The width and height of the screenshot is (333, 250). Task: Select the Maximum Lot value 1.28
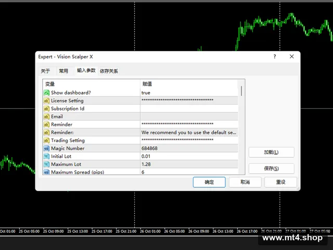pos(146,164)
